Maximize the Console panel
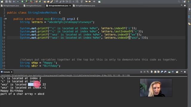 point(185,72)
